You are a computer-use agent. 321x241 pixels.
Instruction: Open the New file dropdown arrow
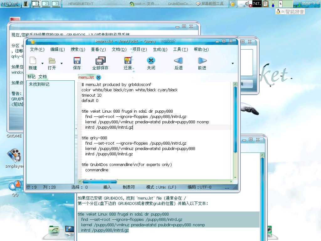tap(42, 63)
